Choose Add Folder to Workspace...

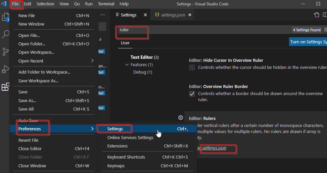point(54,72)
